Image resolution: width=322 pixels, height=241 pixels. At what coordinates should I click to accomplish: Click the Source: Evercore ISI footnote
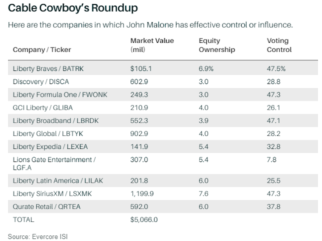(38, 235)
